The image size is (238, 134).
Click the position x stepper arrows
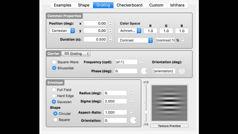tap(110, 24)
